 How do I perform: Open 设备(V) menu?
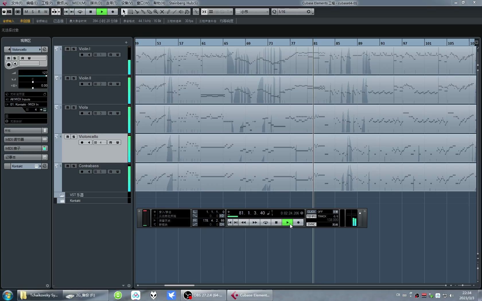coord(127,3)
